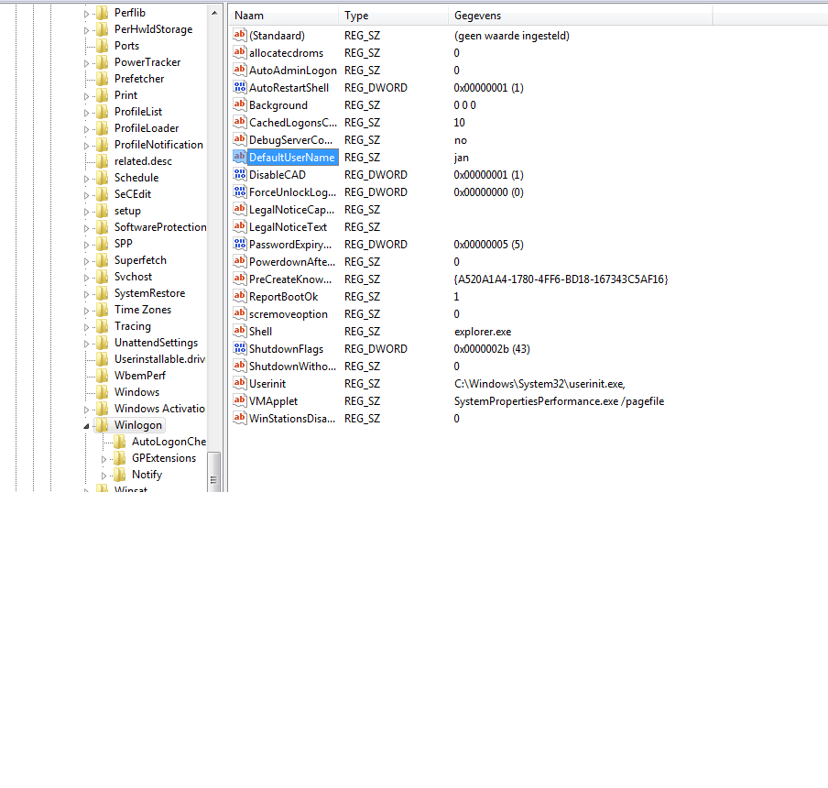828x788 pixels.
Task: Collapse the Winlogon key
Action: [87, 426]
